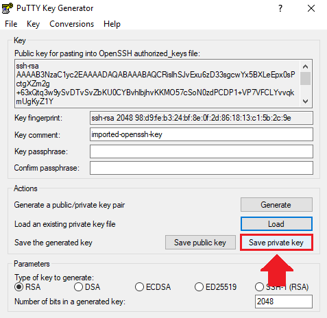This screenshot has width=327, height=318.
Task: Click the question mark help button
Action: coord(280,8)
